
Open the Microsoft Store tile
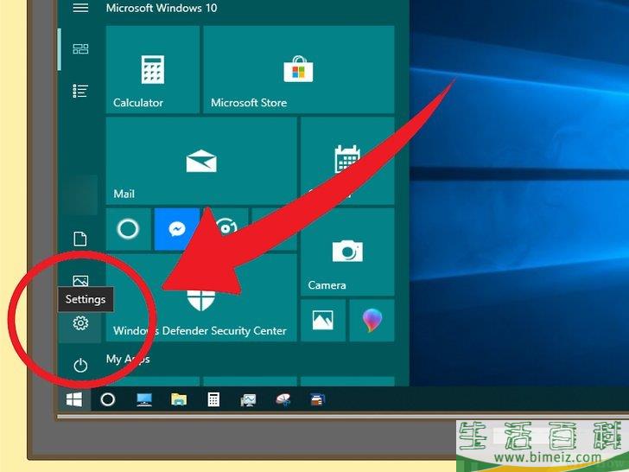tap(298, 69)
